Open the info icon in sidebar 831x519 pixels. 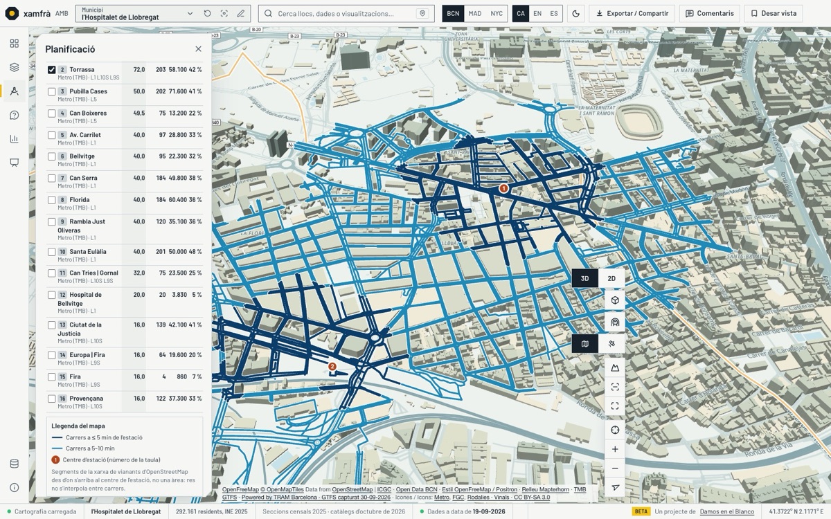click(14, 487)
